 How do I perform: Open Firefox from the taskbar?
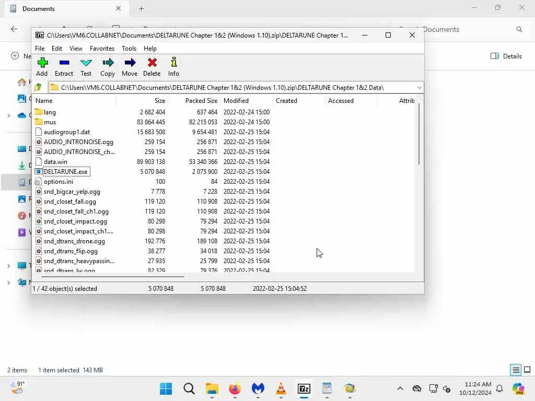[x=235, y=388]
